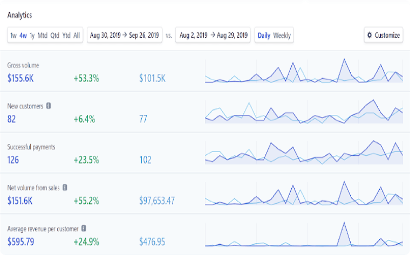Click the $155.6K gross volume value
The width and height of the screenshot is (410, 255).
pos(20,78)
